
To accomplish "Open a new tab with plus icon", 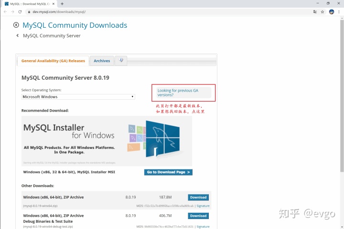I will [x=62, y=4].
